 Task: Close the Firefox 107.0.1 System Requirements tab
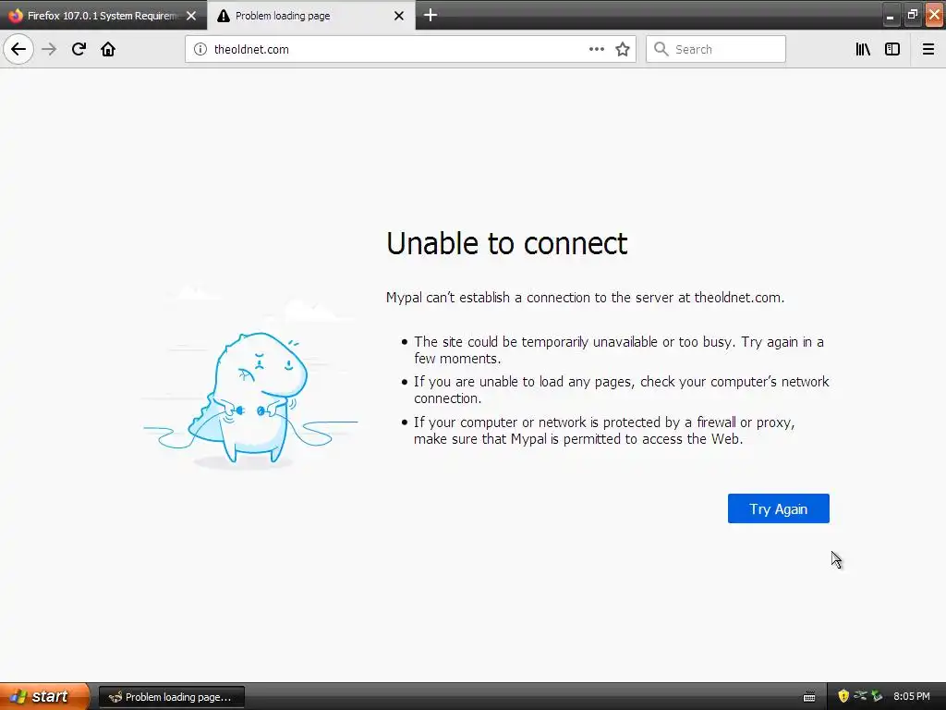pyautogui.click(x=191, y=16)
